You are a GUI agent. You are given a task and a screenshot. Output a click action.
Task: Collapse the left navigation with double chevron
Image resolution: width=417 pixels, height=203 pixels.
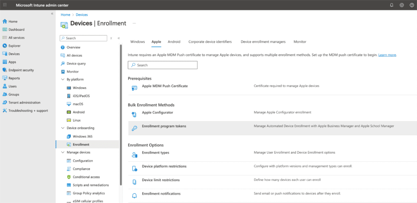52,14
